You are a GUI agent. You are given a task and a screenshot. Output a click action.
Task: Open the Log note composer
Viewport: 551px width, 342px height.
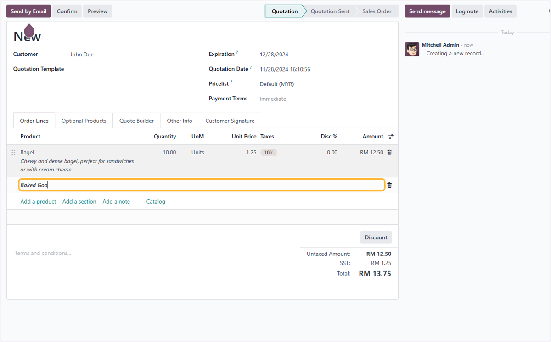coord(467,11)
